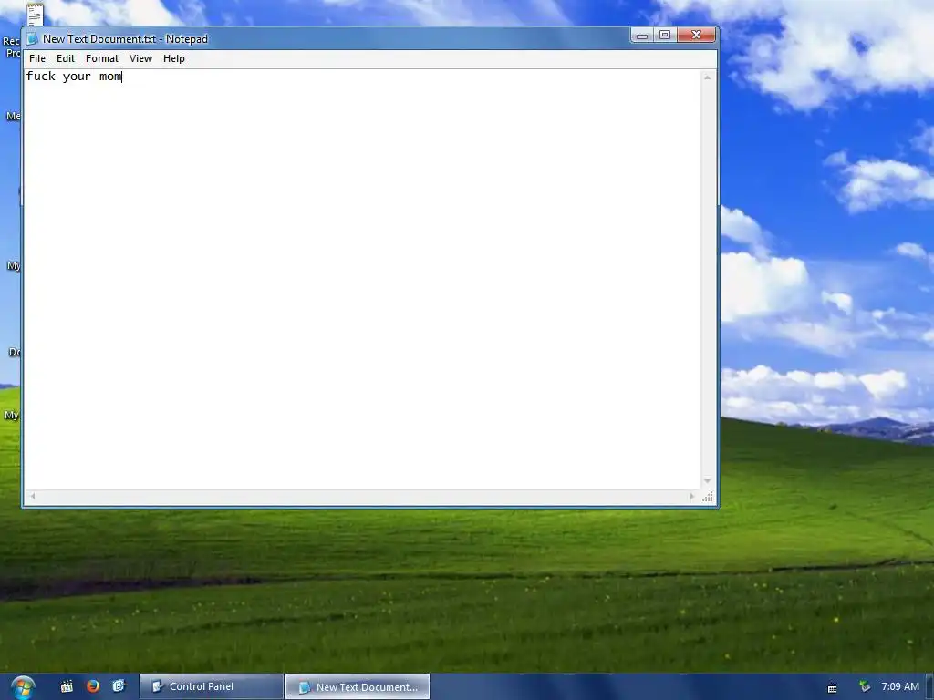Launch Media Player Classic from quick launch
The height and width of the screenshot is (700, 934).
pos(67,686)
